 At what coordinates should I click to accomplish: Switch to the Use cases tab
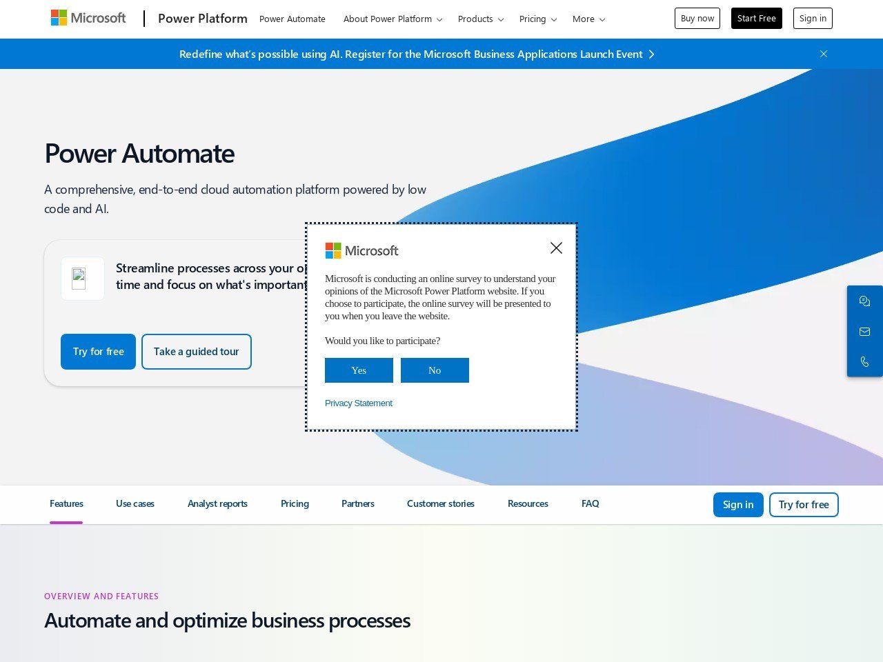click(x=135, y=504)
